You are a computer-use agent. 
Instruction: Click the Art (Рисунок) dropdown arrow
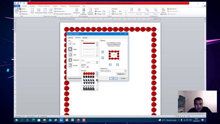click(97, 73)
